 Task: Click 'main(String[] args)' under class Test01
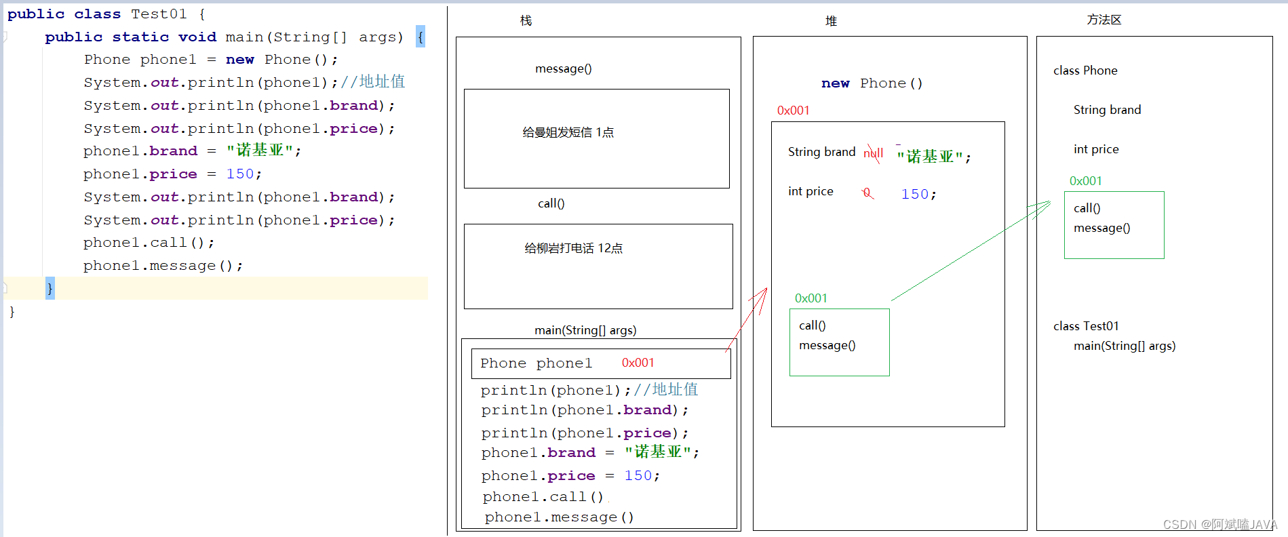1125,346
